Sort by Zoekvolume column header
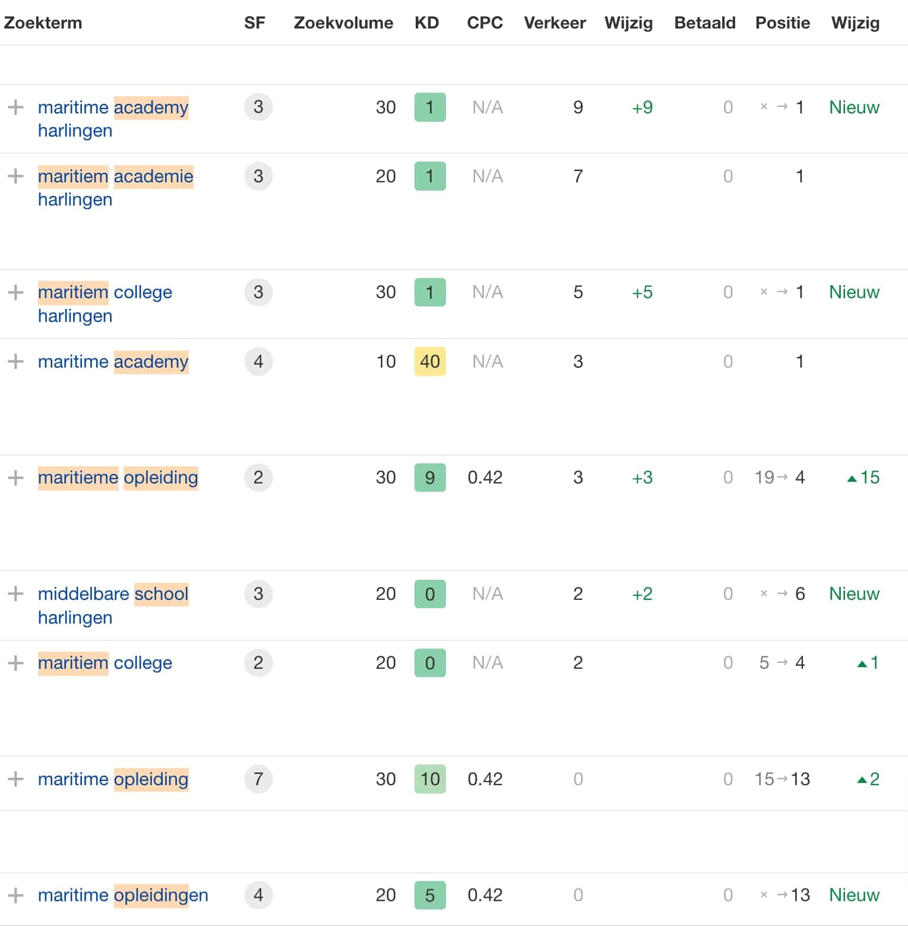Image resolution: width=908 pixels, height=926 pixels. click(343, 23)
